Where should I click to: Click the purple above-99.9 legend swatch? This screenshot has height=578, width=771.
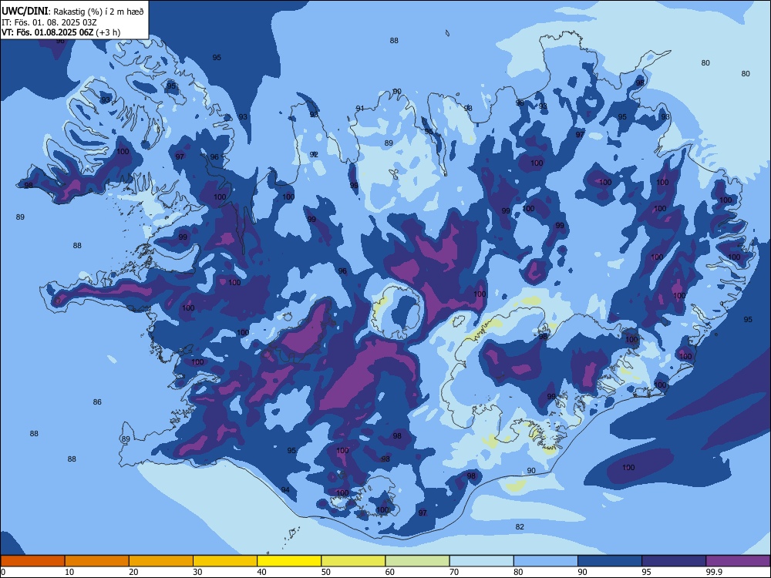pyautogui.click(x=738, y=561)
